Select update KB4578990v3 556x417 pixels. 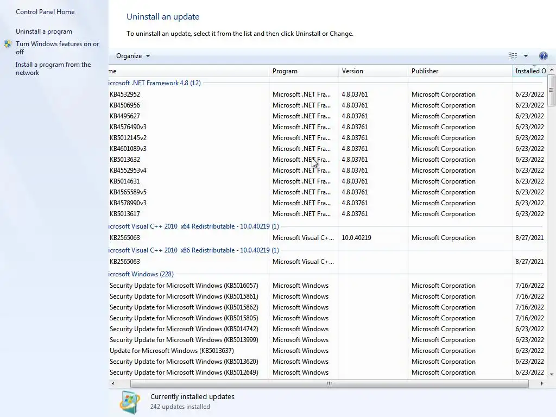[x=328, y=203]
